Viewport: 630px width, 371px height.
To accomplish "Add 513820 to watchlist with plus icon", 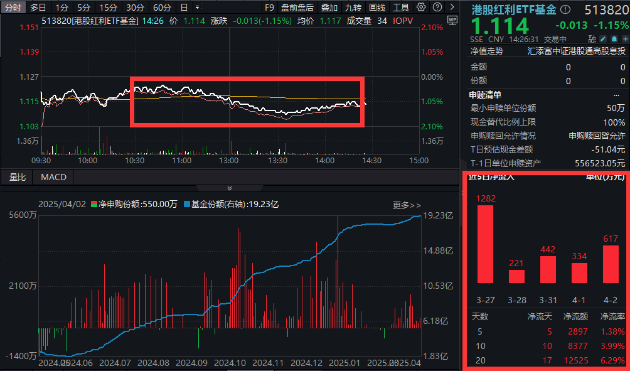I will pyautogui.click(x=625, y=38).
